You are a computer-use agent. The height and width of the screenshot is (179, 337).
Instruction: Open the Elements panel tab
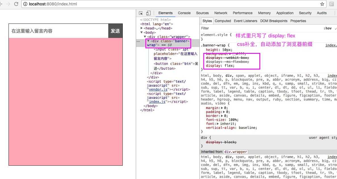pyautogui.click(x=165, y=13)
